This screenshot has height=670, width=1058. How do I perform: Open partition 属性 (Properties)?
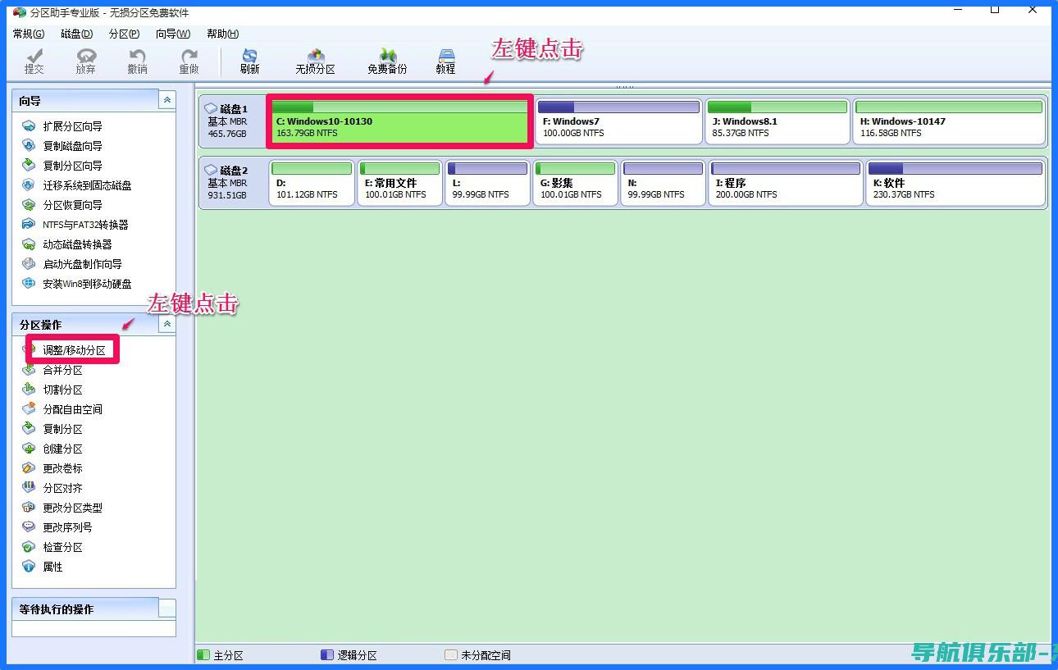[x=43, y=567]
